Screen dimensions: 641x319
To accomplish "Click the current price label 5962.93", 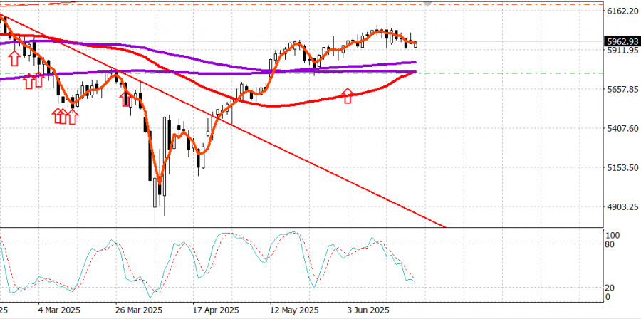I will tap(622, 42).
